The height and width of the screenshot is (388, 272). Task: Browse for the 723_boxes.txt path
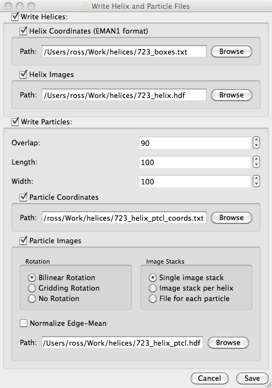coord(231,52)
